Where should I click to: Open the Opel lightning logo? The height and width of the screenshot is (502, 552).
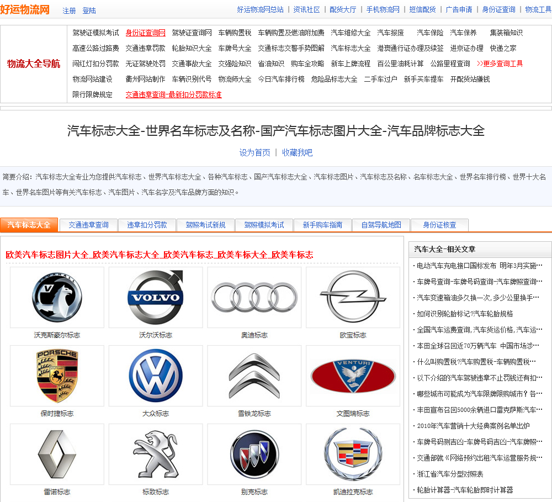click(x=353, y=297)
